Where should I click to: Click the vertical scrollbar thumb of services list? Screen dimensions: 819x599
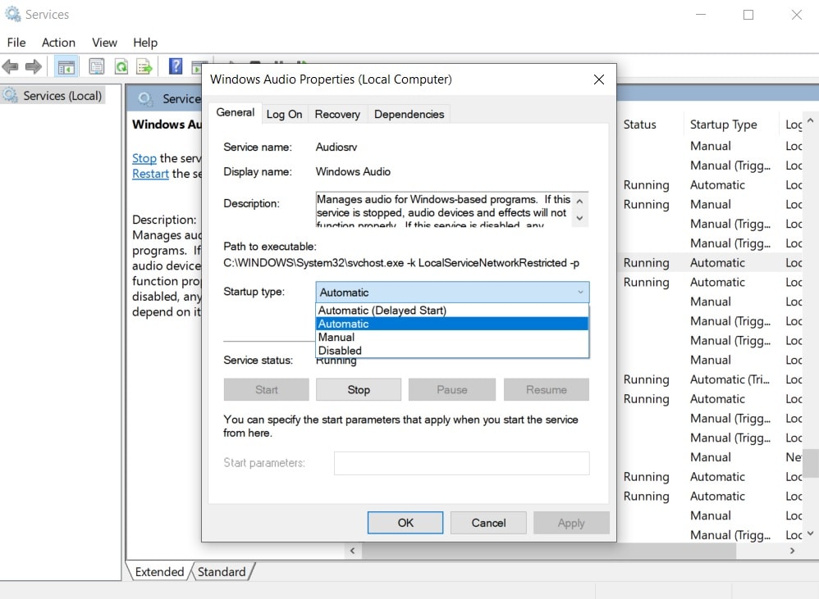811,463
